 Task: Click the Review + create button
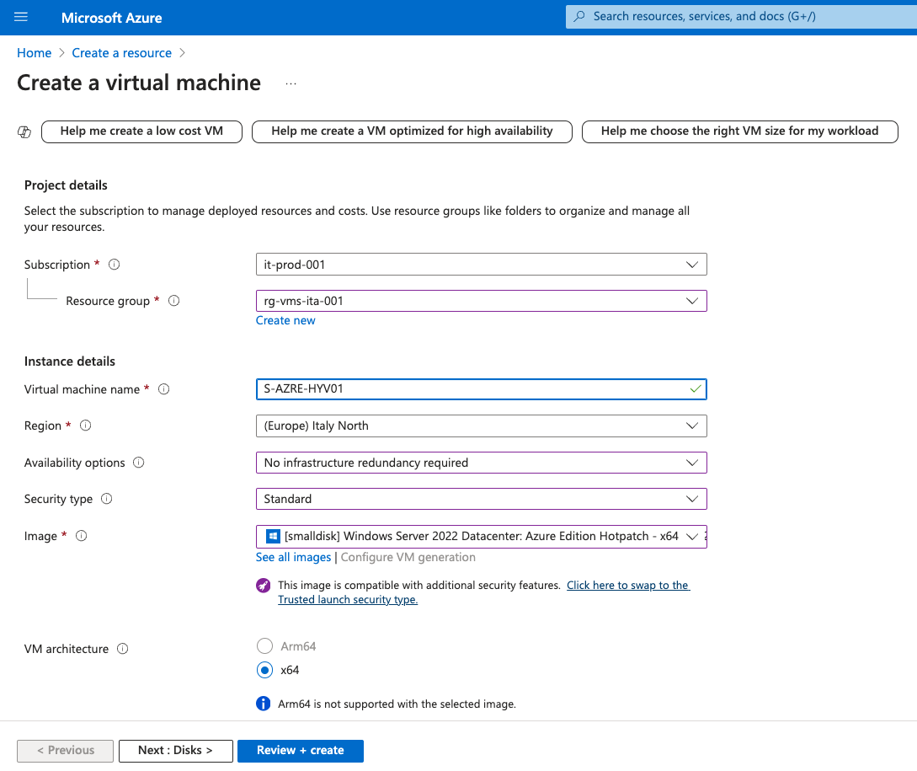click(x=300, y=750)
